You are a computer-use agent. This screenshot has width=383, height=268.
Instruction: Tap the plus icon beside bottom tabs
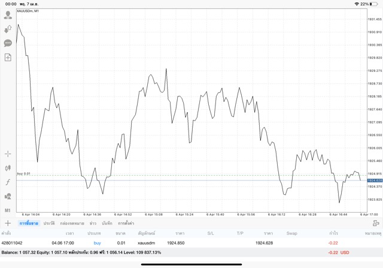click(x=8, y=223)
